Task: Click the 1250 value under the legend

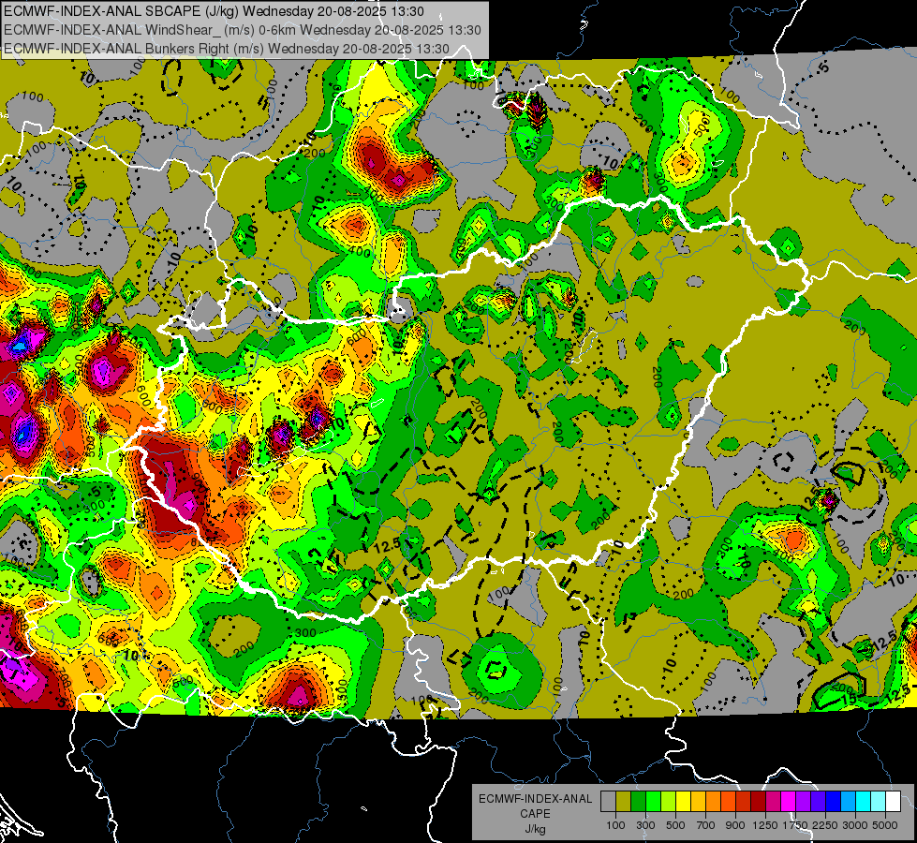Action: (765, 825)
